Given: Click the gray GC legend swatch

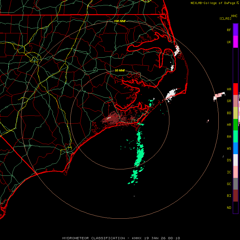Looking at the screenshot, I should coord(235,184).
